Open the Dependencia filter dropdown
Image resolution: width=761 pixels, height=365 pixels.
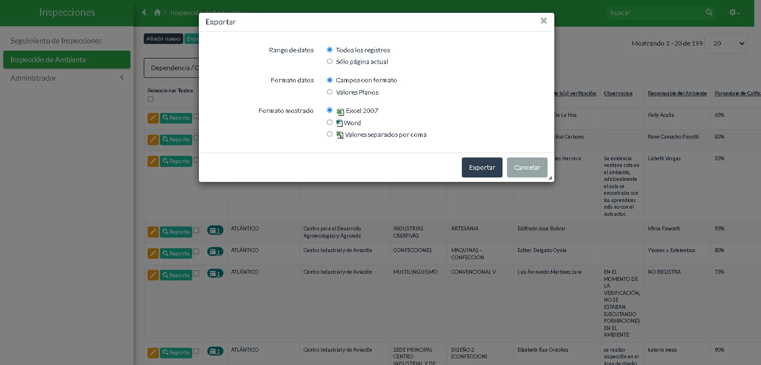(172, 68)
